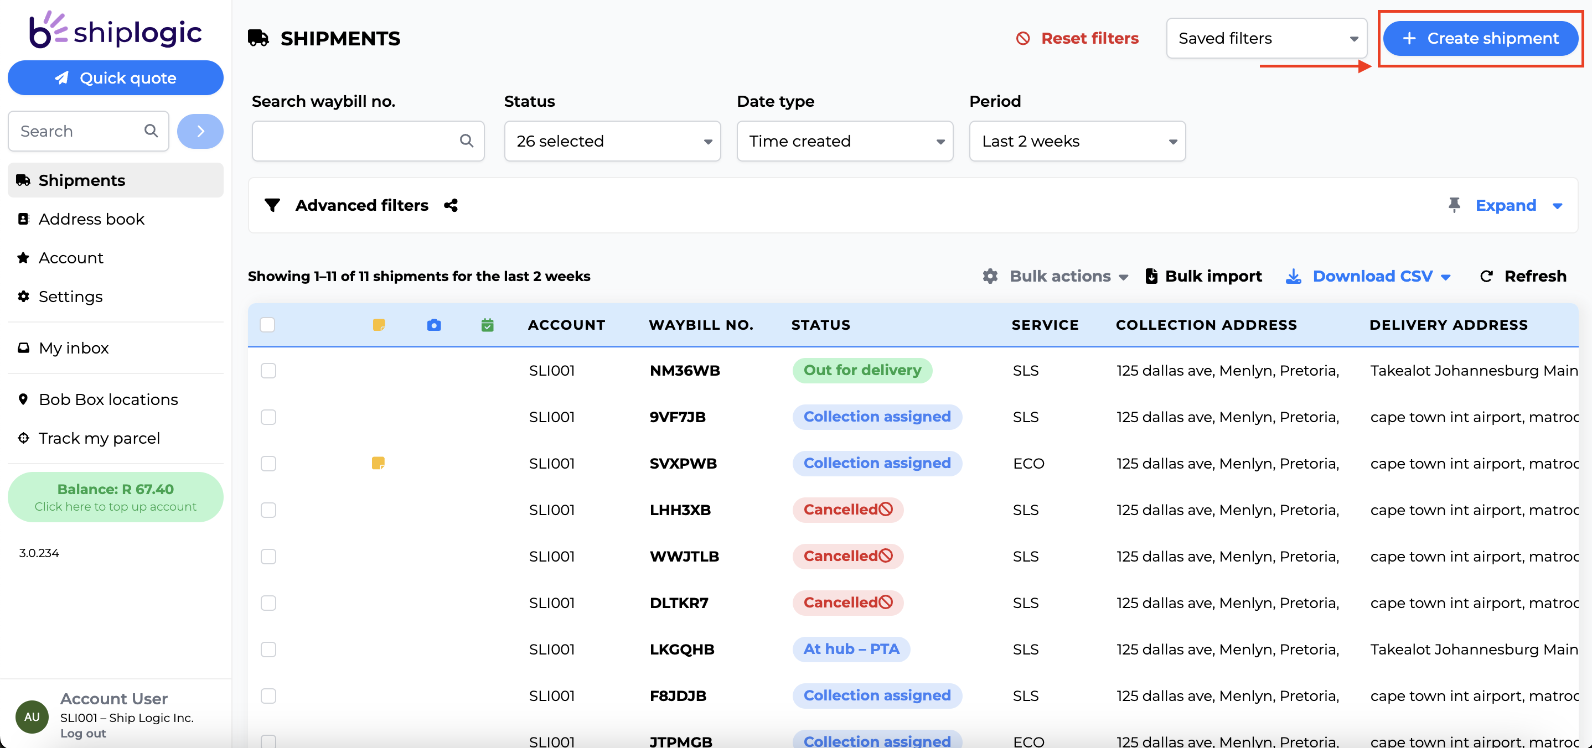The height and width of the screenshot is (748, 1592).
Task: Click the share icon next to Advanced filters
Action: [451, 205]
